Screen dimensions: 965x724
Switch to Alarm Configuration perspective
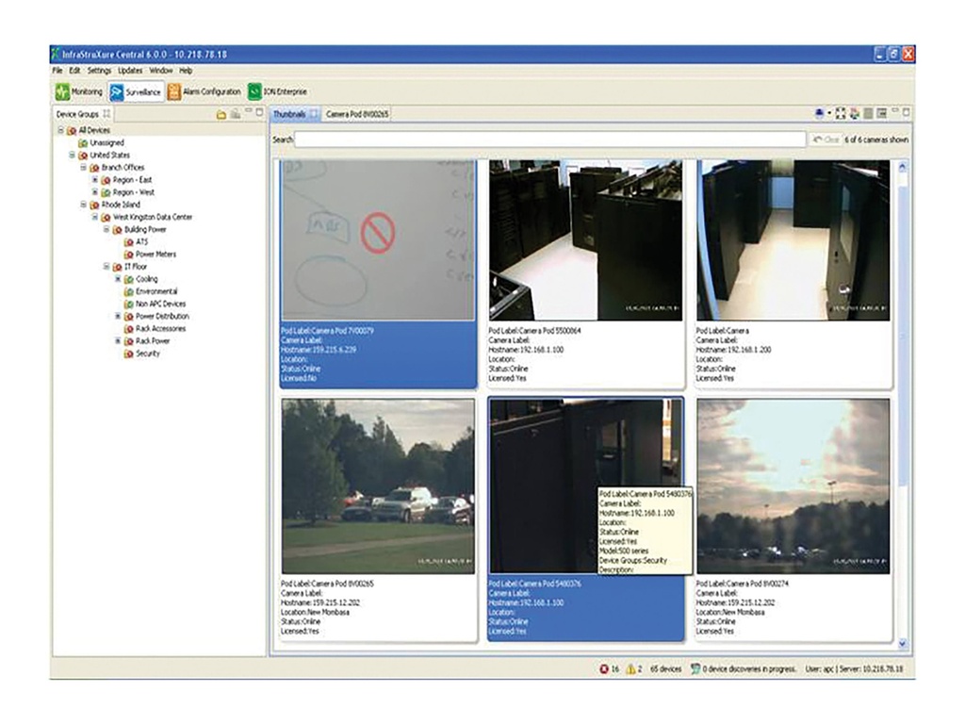204,92
